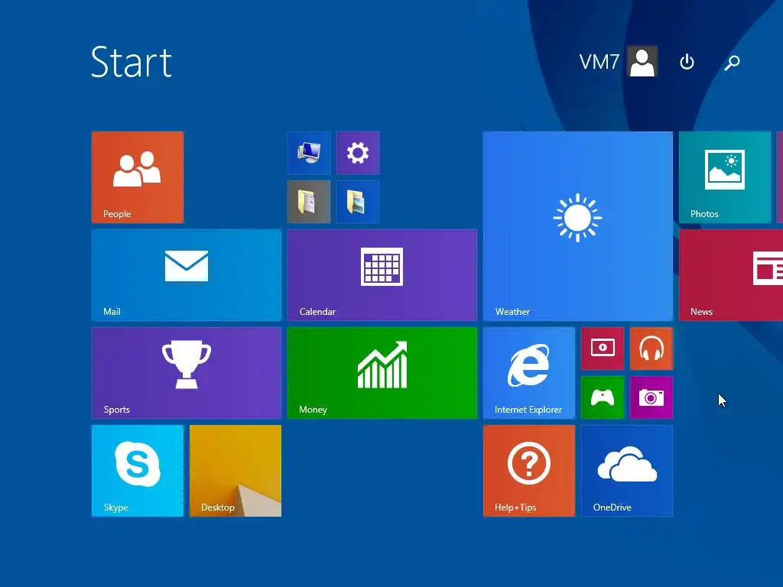Open the Help+Tips tile

[x=529, y=471]
